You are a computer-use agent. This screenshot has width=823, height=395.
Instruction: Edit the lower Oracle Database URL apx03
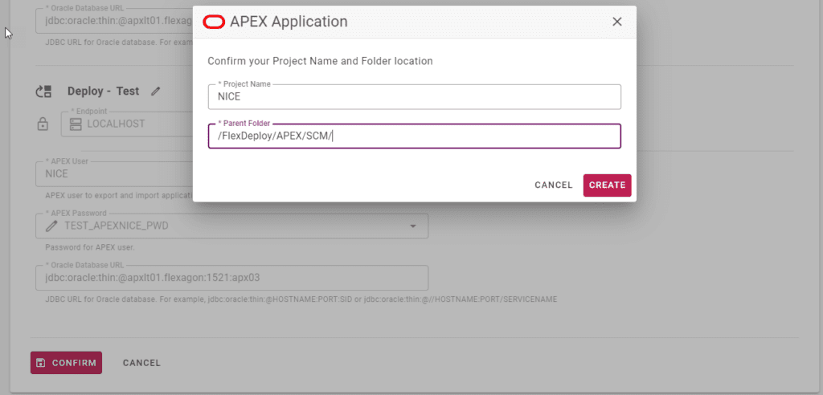(x=231, y=278)
